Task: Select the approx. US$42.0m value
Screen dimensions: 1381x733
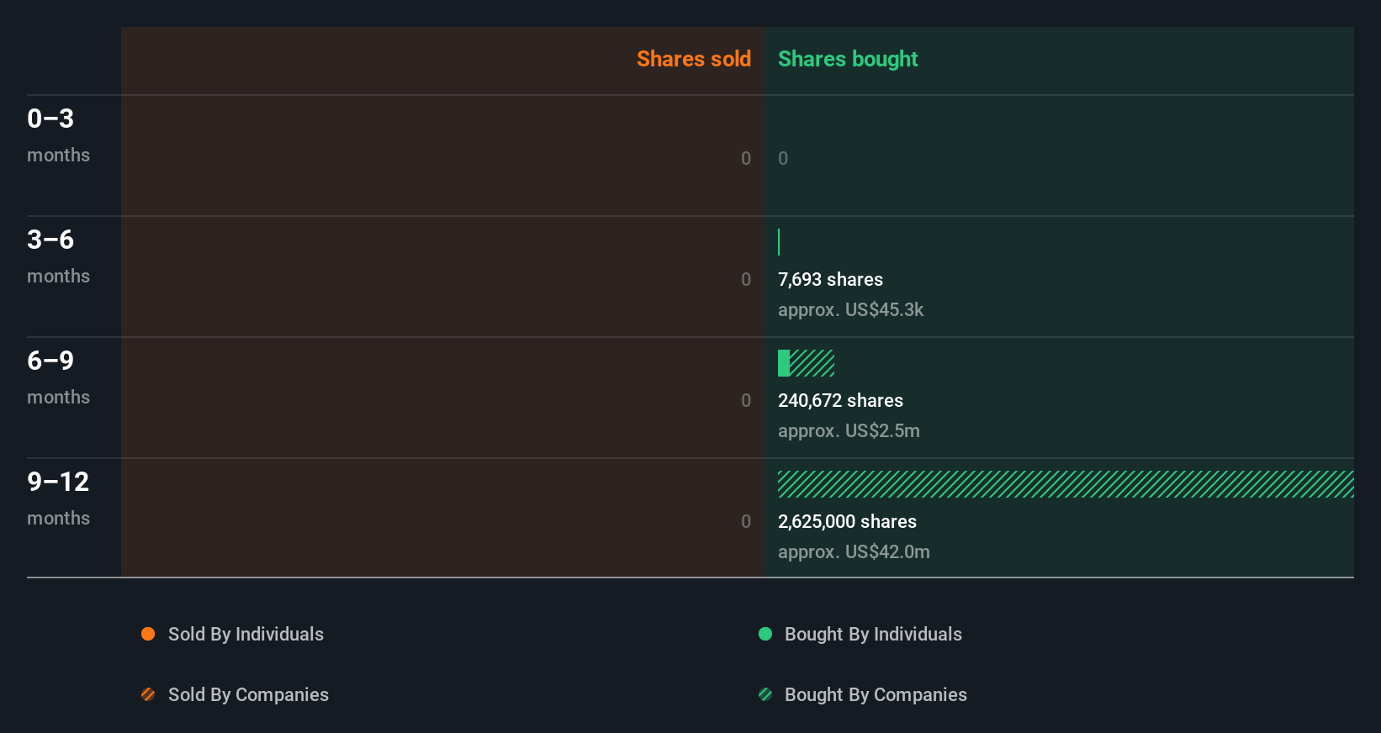Action: pyautogui.click(x=854, y=552)
